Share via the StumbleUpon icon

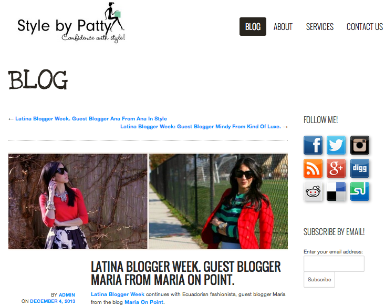pos(360,191)
